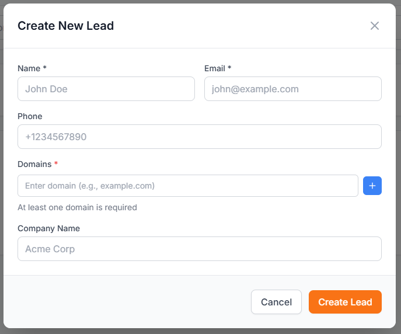Click the Email field label
This screenshot has width=401, height=334.
pos(214,68)
